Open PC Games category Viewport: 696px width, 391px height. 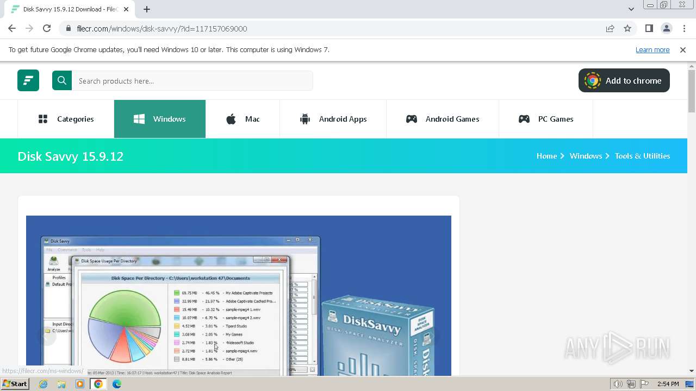click(546, 119)
